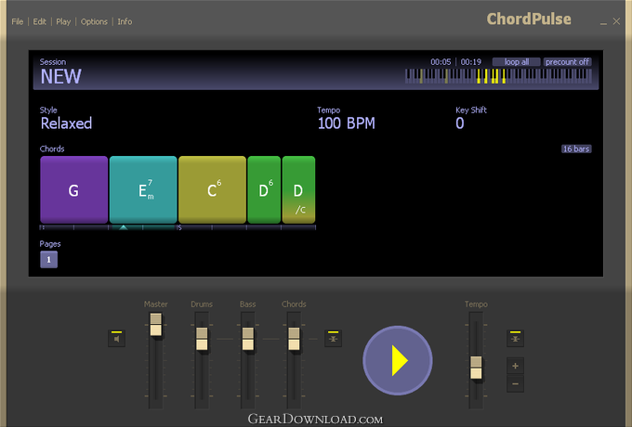Image resolution: width=632 pixels, height=427 pixels.
Task: Open the Info menu
Action: (125, 21)
